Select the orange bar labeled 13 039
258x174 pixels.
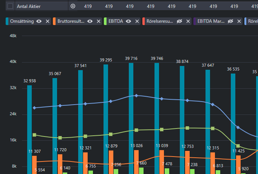point(162,162)
